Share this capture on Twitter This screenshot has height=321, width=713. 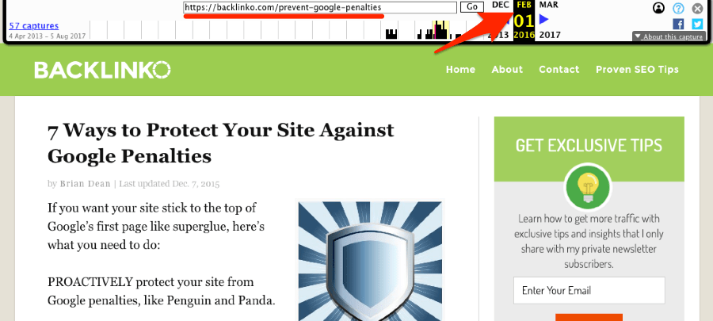coord(697,24)
